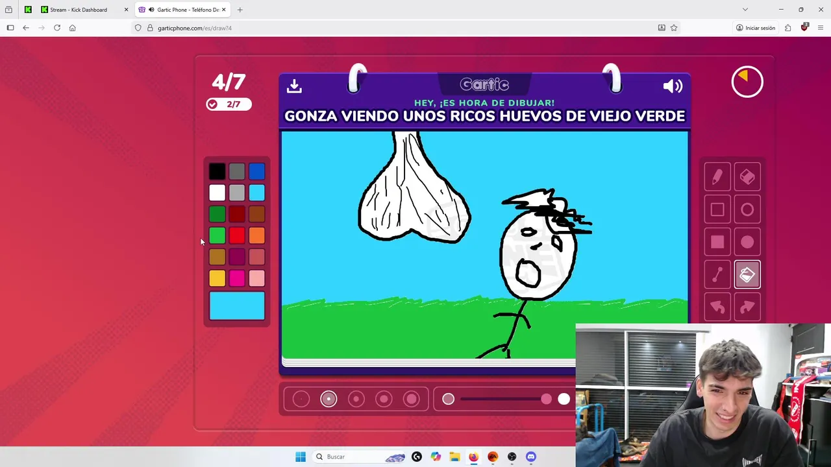The height and width of the screenshot is (467, 831).
Task: Download the drawing with the save icon
Action: 294,86
